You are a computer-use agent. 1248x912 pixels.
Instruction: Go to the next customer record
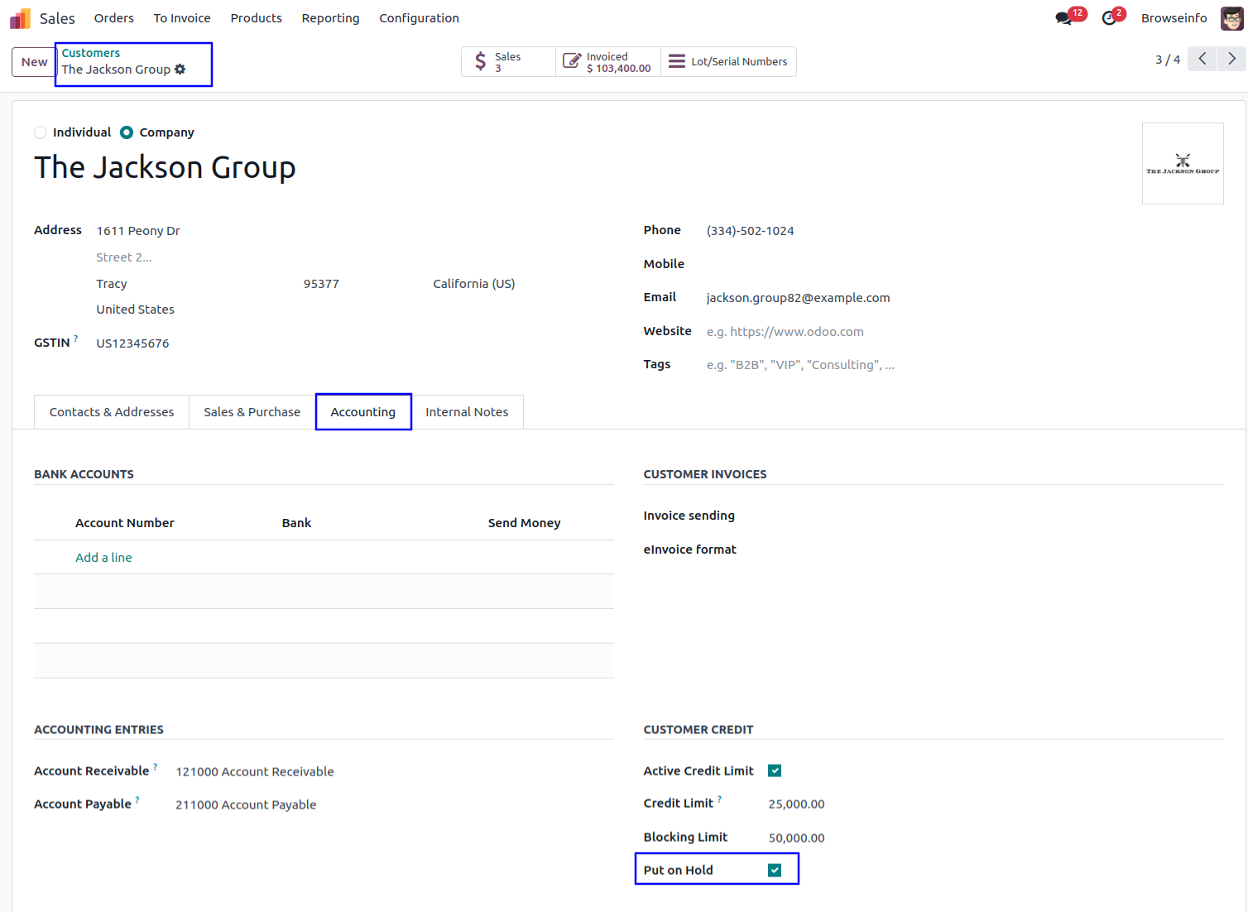point(1231,59)
